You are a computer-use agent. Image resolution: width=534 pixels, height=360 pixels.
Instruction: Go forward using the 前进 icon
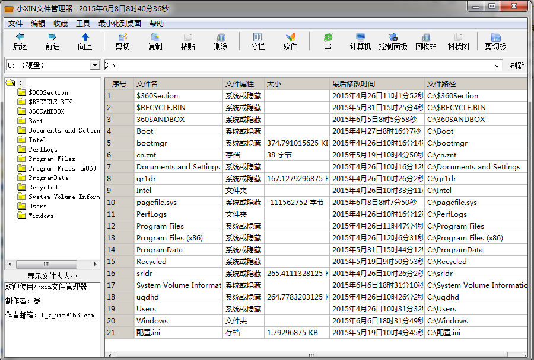point(52,41)
